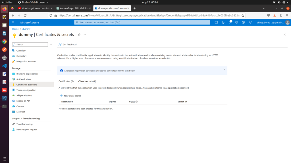Open clock showing Aug 27 00:24

click(150, 2)
